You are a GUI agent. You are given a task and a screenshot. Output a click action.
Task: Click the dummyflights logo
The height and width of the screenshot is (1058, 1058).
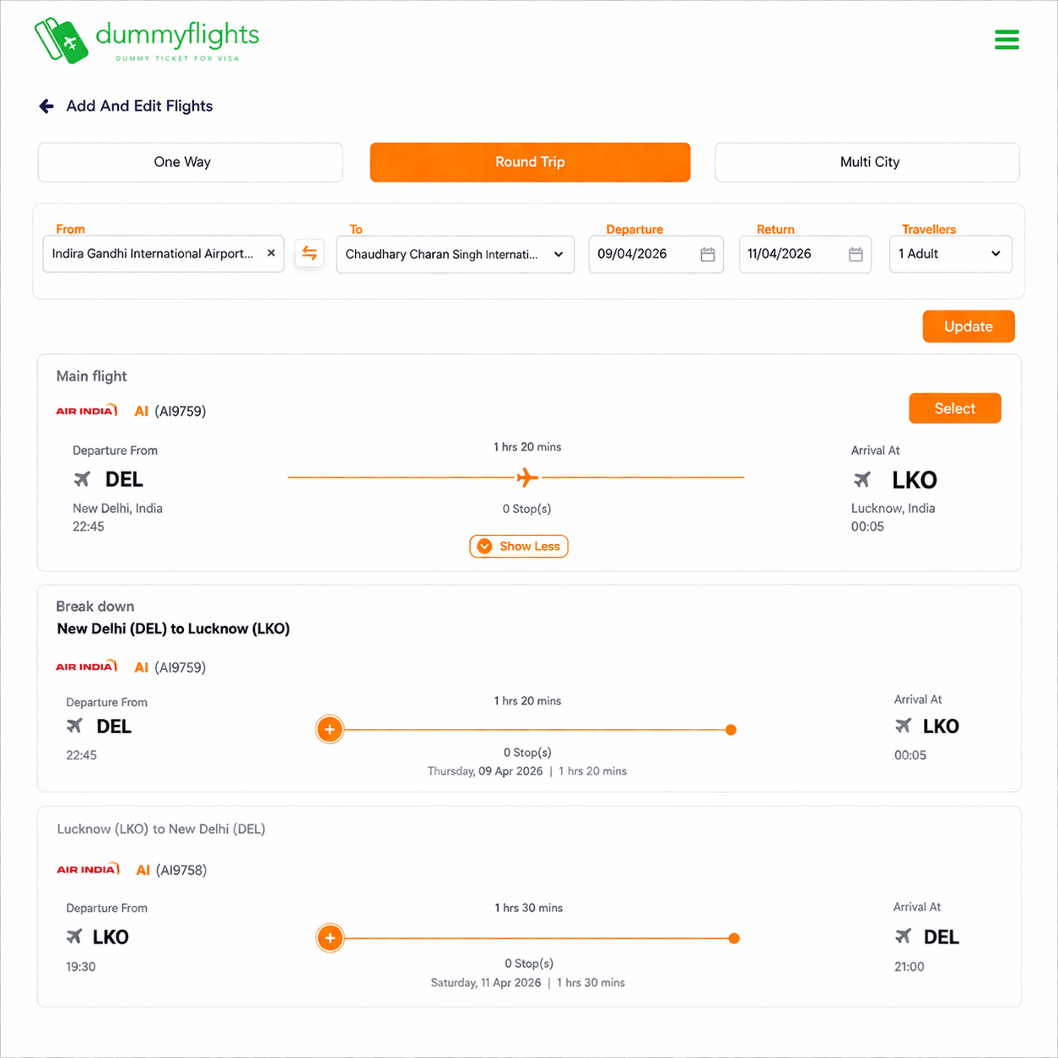[x=147, y=40]
